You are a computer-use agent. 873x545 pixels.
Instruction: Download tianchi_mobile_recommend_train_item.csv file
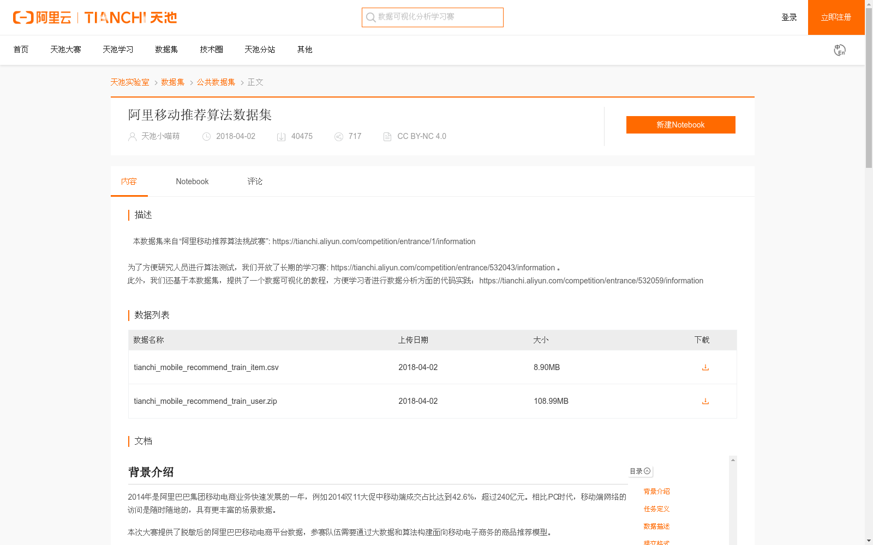[x=705, y=367]
